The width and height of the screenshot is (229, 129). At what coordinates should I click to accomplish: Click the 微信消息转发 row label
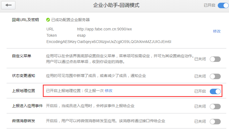point(24,121)
